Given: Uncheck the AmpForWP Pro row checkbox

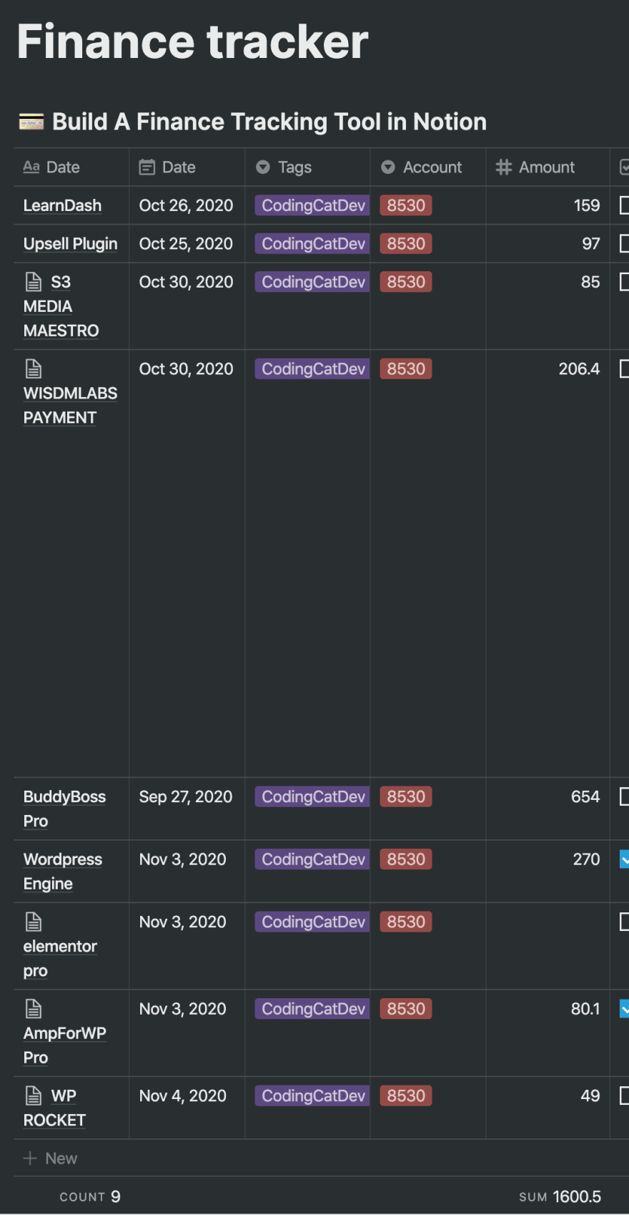Looking at the screenshot, I should pos(624,1009).
